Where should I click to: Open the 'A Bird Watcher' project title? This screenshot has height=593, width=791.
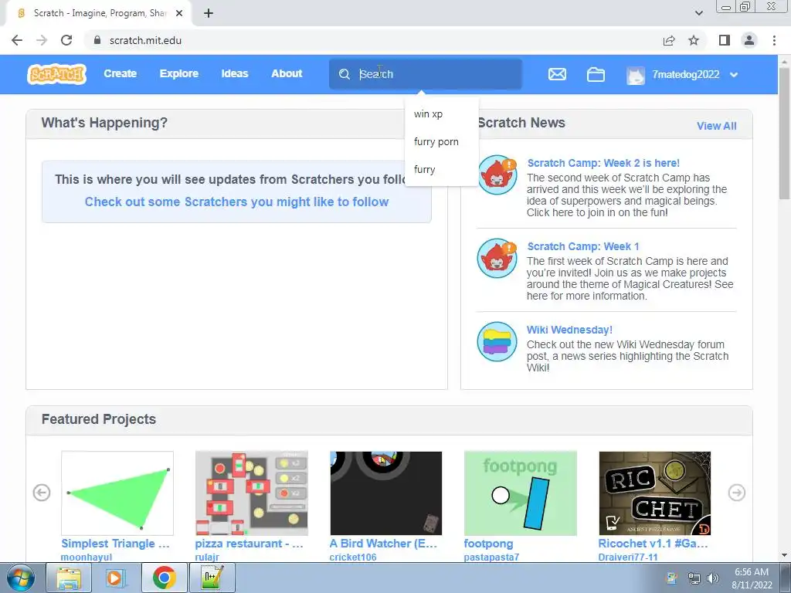(x=383, y=544)
